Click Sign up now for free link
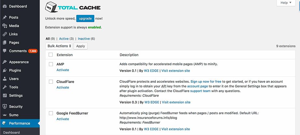 (206, 81)
